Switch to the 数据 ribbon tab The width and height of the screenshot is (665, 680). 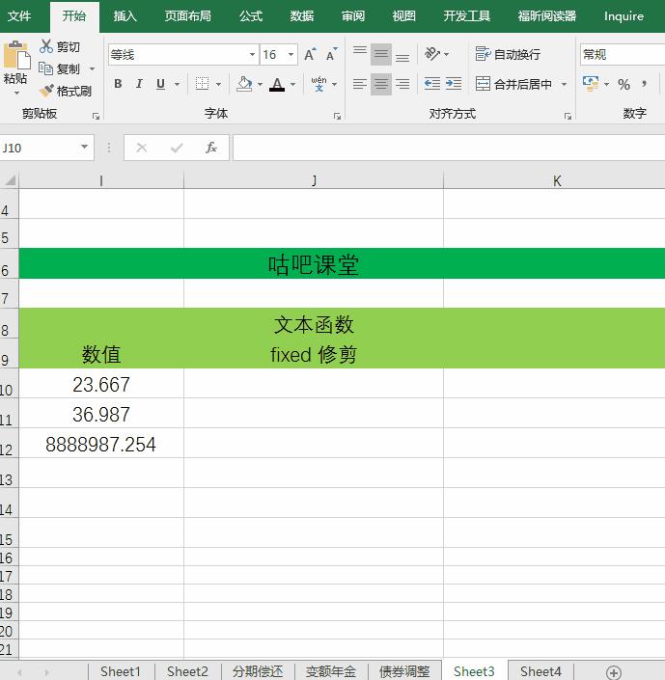pos(302,16)
